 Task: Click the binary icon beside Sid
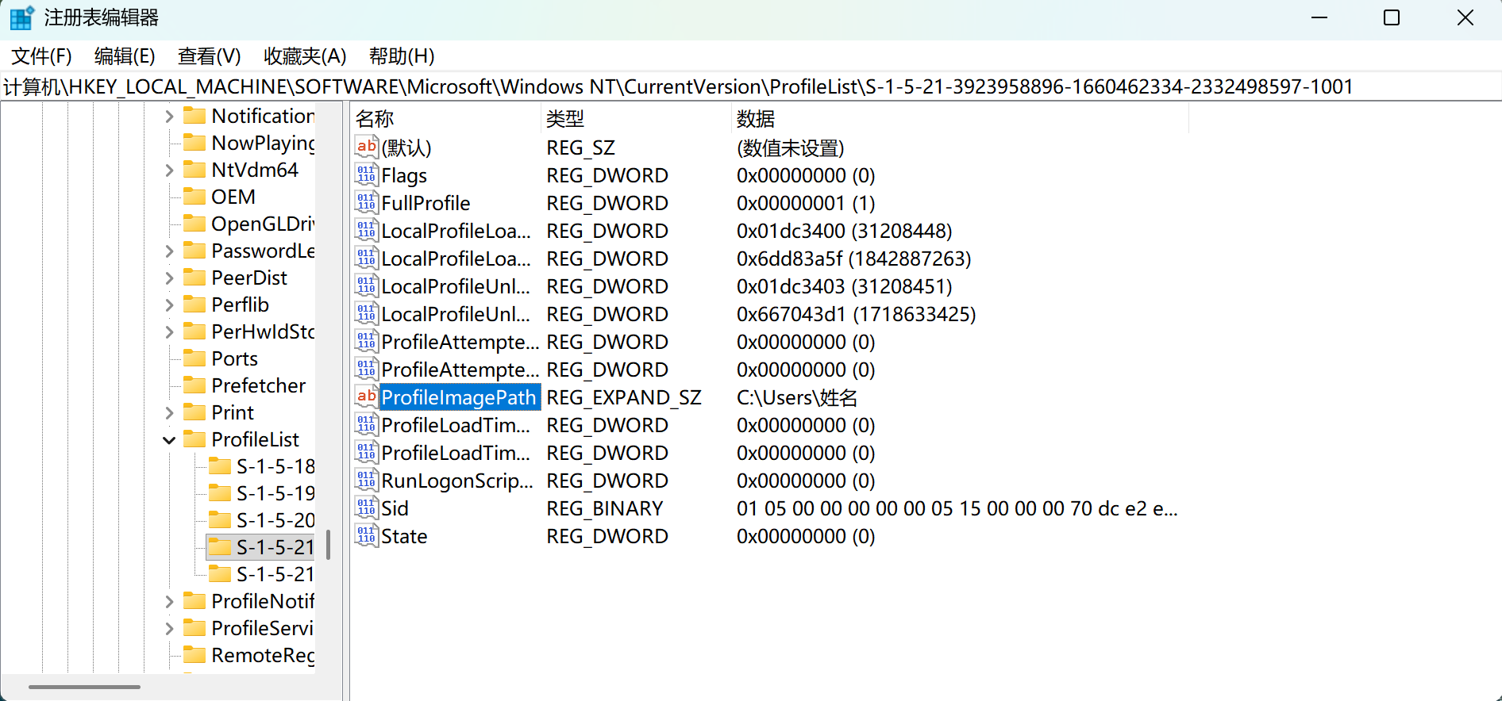(x=366, y=508)
